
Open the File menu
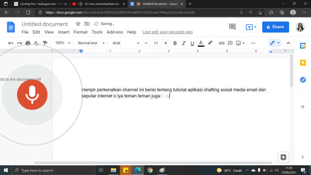(25, 32)
